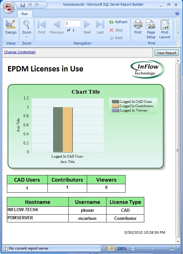Undo the last action in quick access toolbar

30,5
